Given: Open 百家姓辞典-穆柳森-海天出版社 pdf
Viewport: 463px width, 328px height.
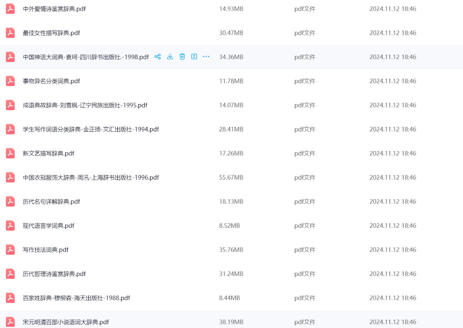Looking at the screenshot, I should (76, 298).
